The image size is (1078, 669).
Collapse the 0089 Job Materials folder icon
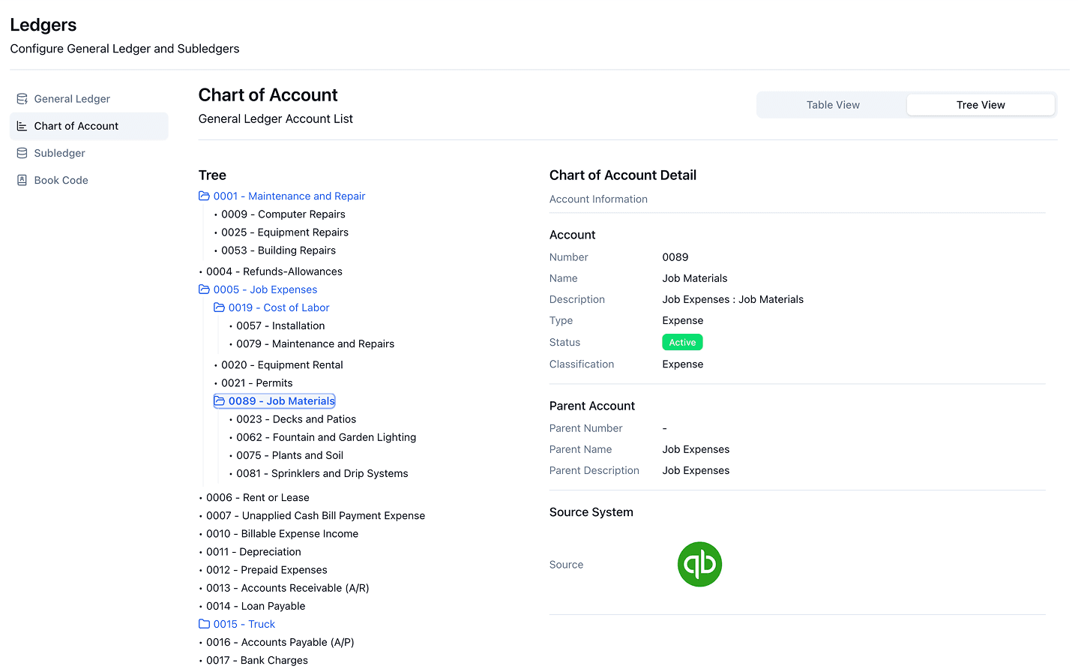219,401
